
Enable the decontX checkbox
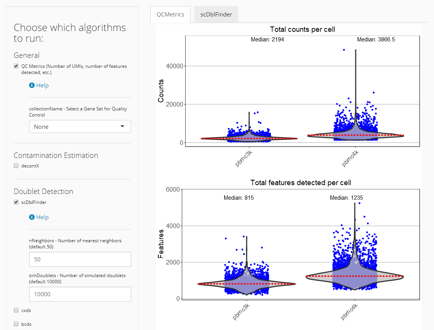pos(16,166)
